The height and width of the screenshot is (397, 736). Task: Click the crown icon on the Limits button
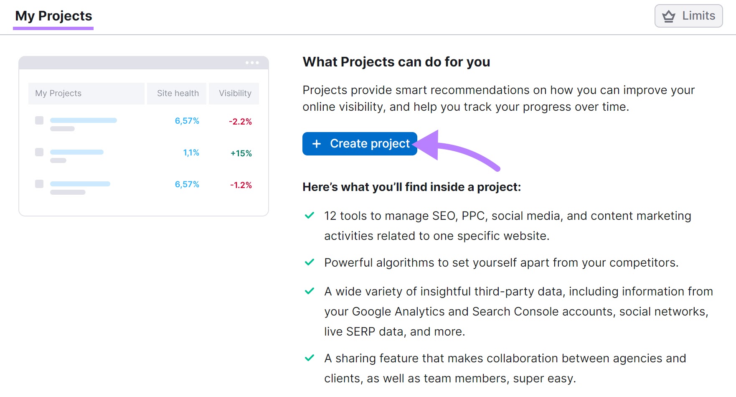(668, 16)
